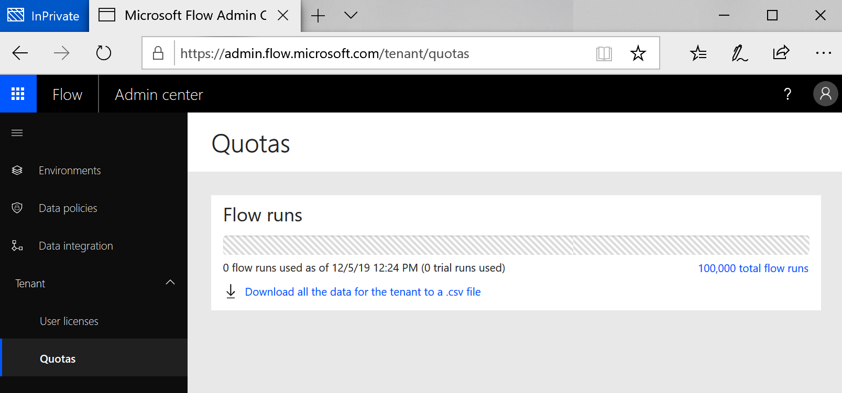Open the reading view book icon
The height and width of the screenshot is (393, 842).
(x=604, y=53)
